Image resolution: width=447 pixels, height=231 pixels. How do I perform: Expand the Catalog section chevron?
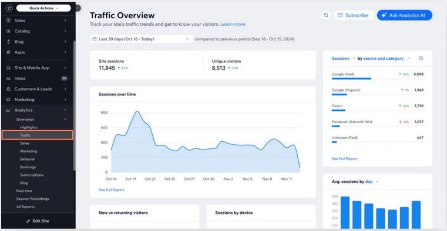pos(65,31)
